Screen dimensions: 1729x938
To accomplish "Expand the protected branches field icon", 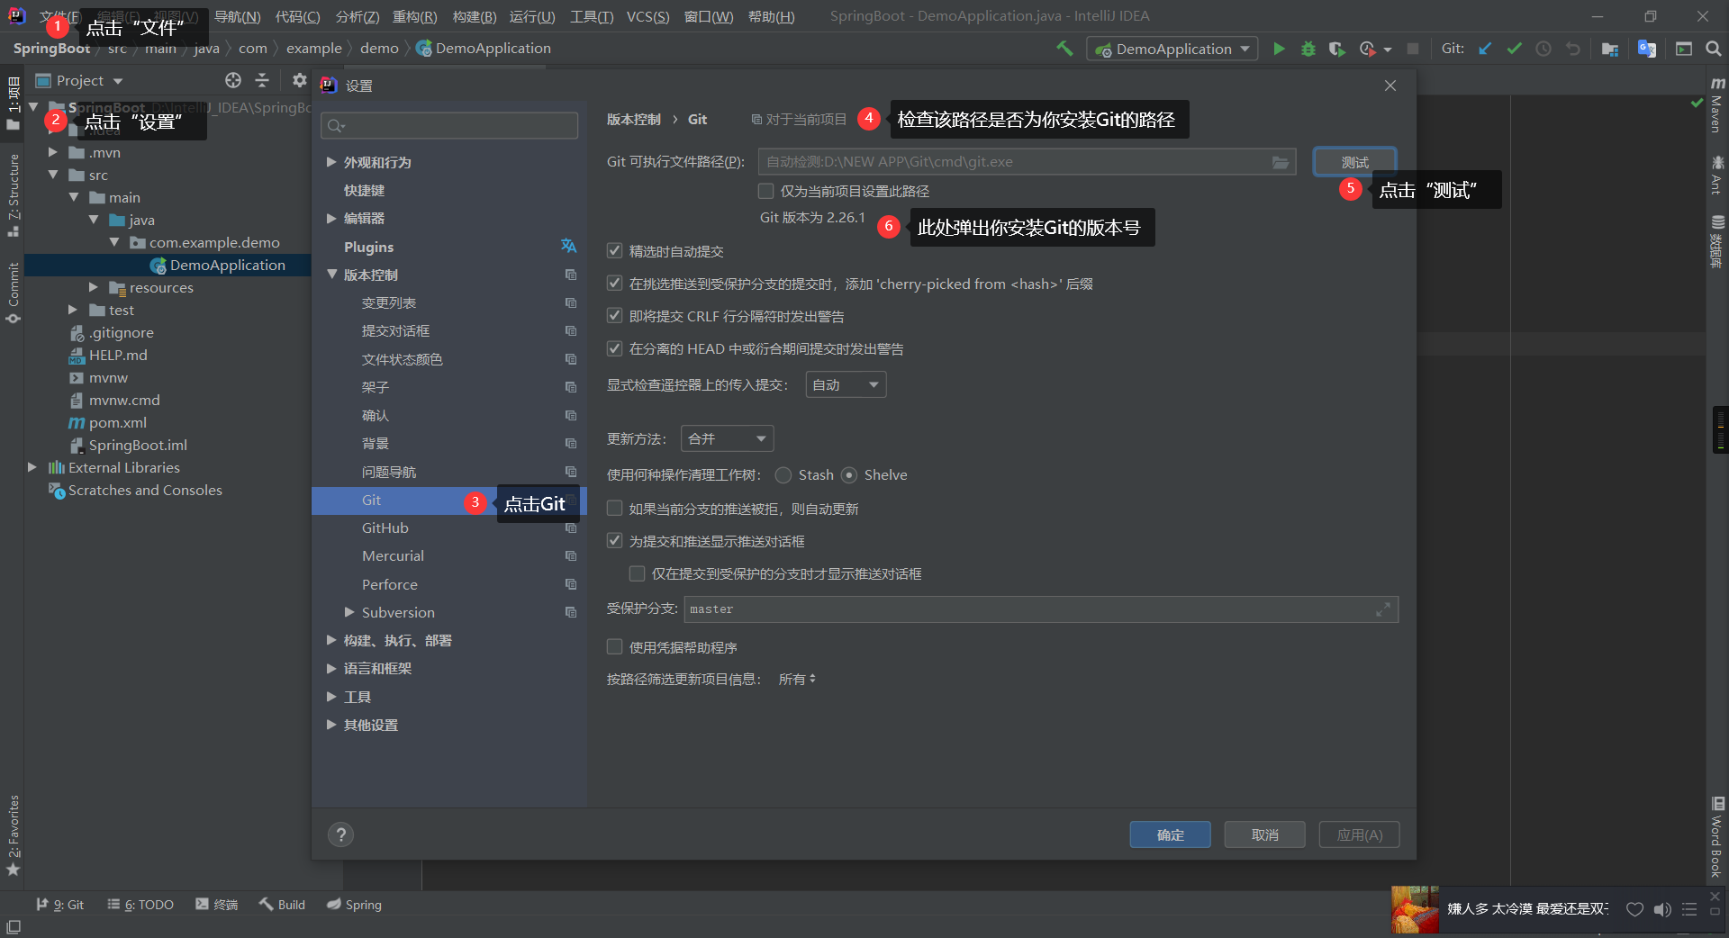I will point(1383,609).
